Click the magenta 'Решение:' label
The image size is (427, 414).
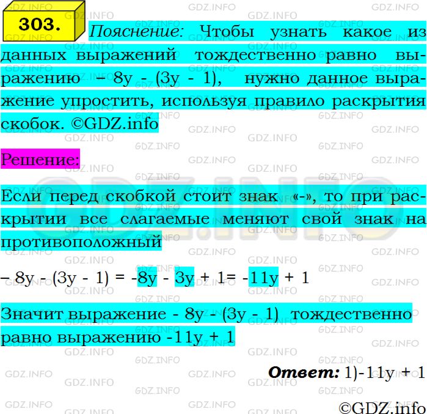click(x=40, y=158)
